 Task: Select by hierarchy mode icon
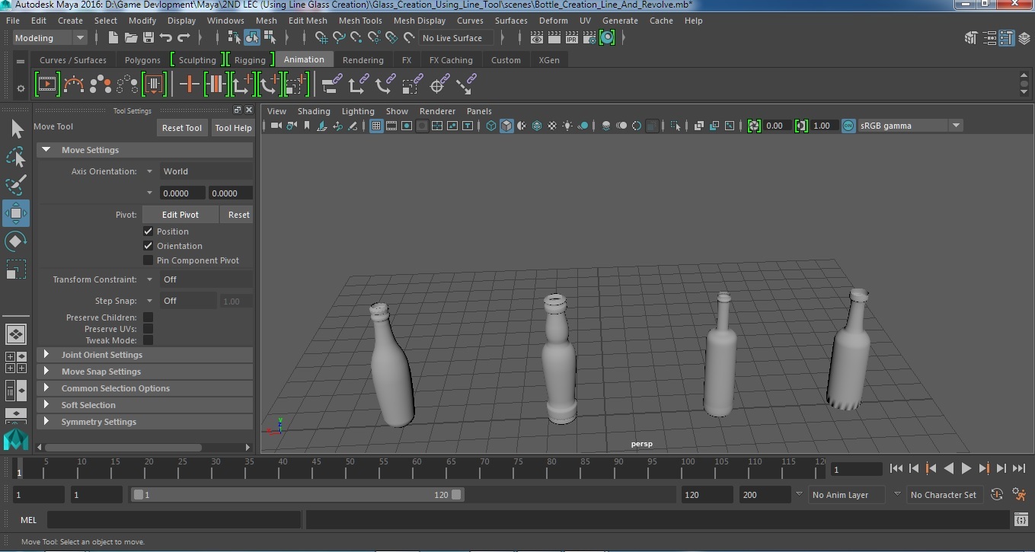pyautogui.click(x=235, y=37)
